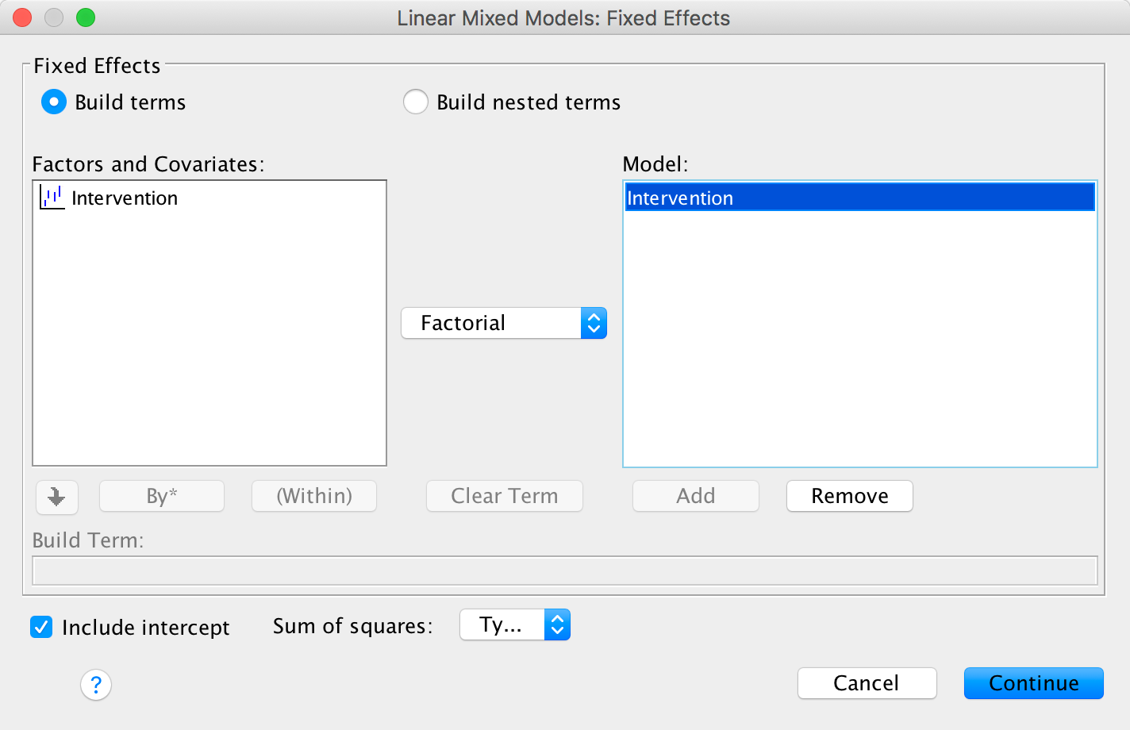Click the Add button
1130x730 pixels.
695,496
